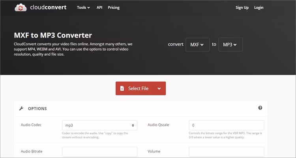This screenshot has height=158, width=296.
Task: Click the Login link
Action: (x=259, y=8)
